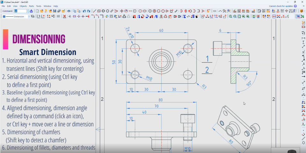Open the Tools menu
The image size is (306, 153).
[39, 6]
